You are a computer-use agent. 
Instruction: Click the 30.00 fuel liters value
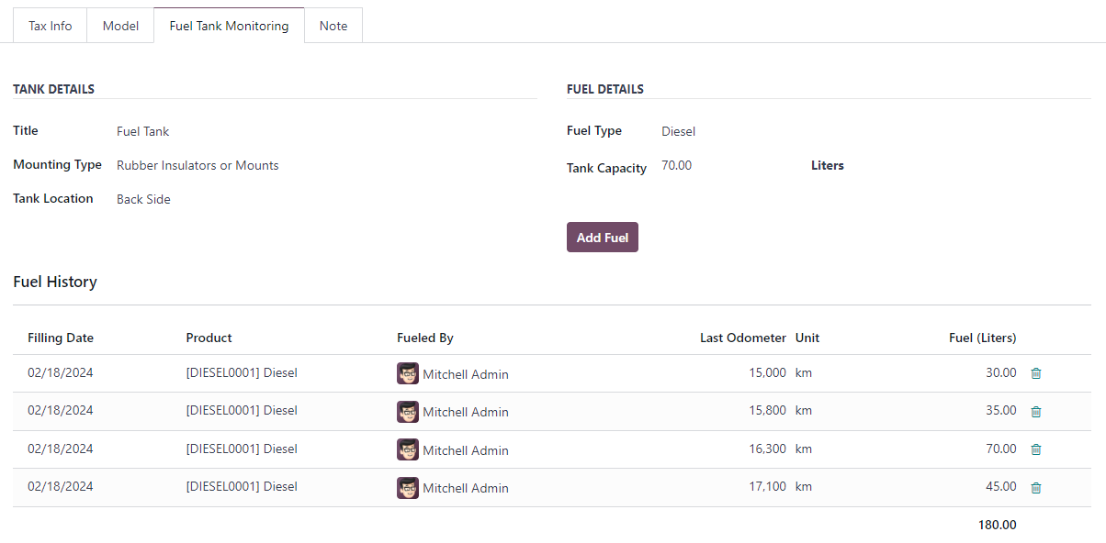point(1001,372)
